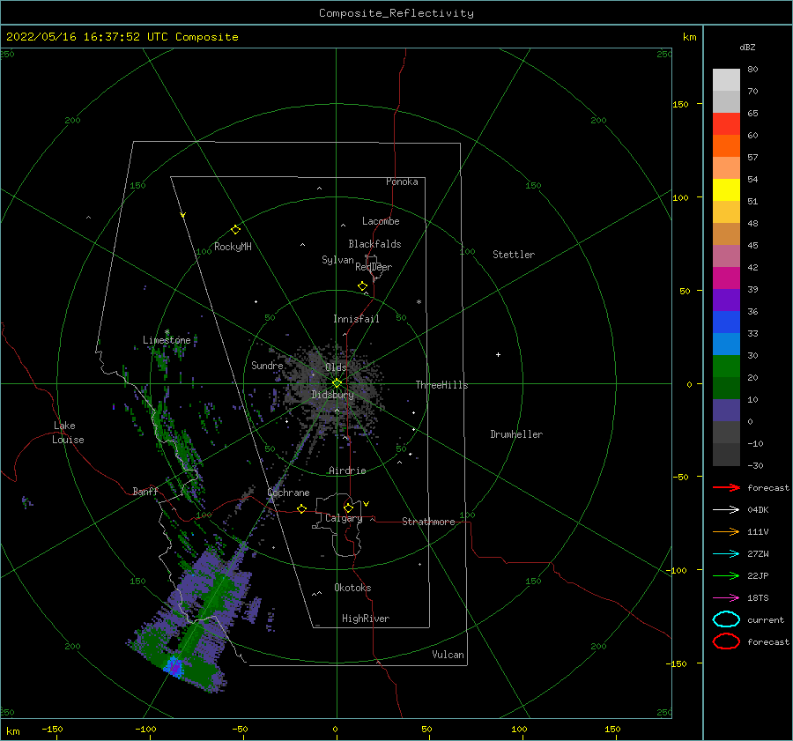Select the red forecast ellipse in the legend
793x741 pixels.
pos(726,641)
